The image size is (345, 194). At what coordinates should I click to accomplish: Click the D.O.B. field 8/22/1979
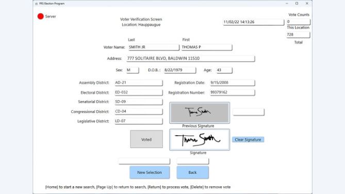[180, 70]
